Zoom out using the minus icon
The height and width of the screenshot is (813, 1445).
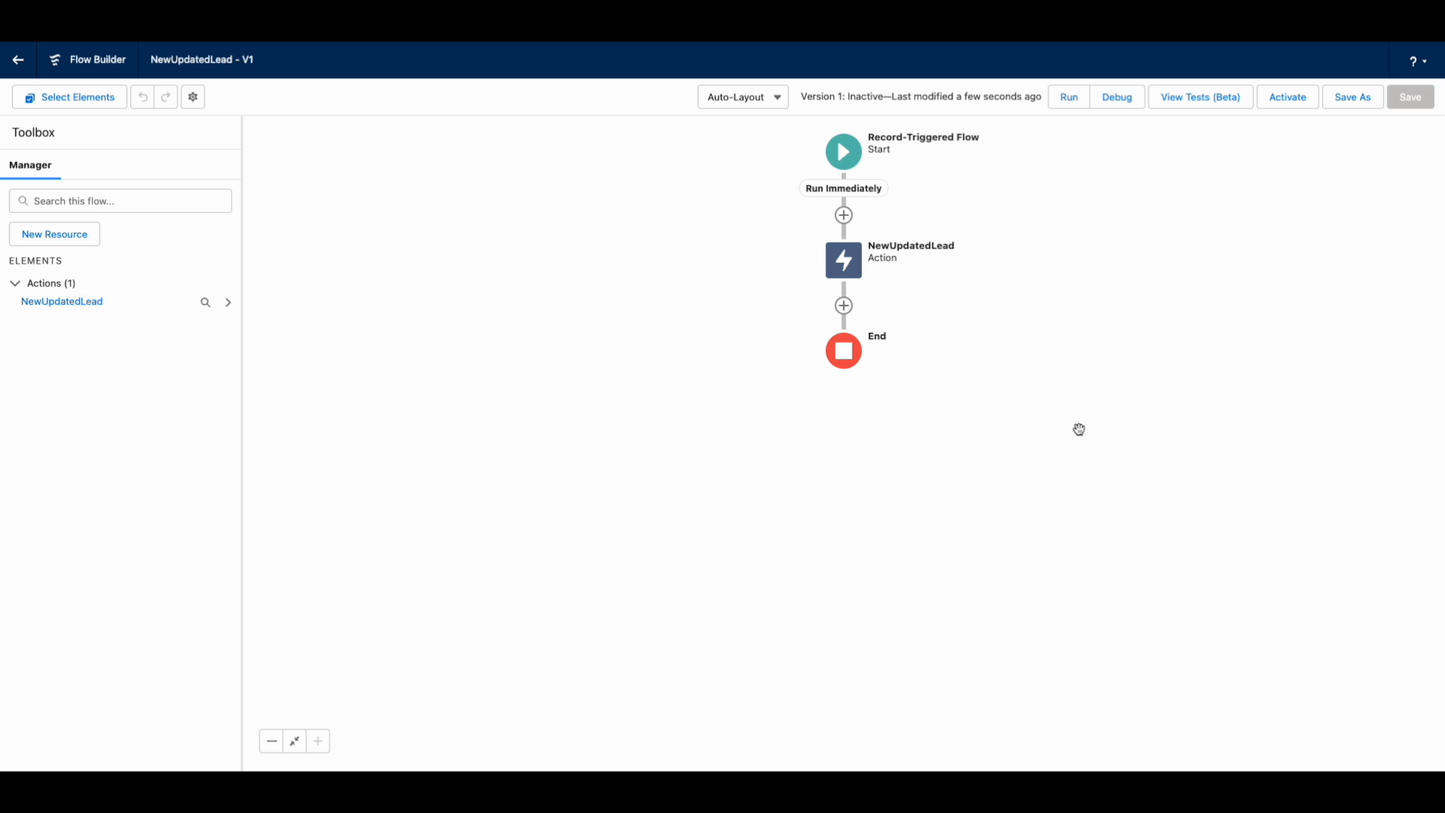271,741
